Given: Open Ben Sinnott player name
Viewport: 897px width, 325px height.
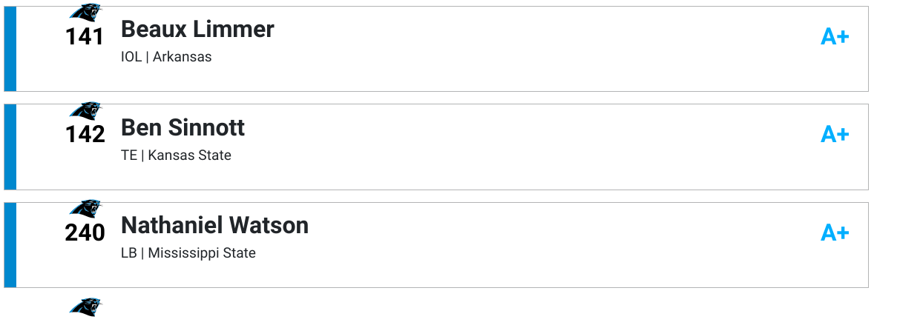Looking at the screenshot, I should point(183,127).
